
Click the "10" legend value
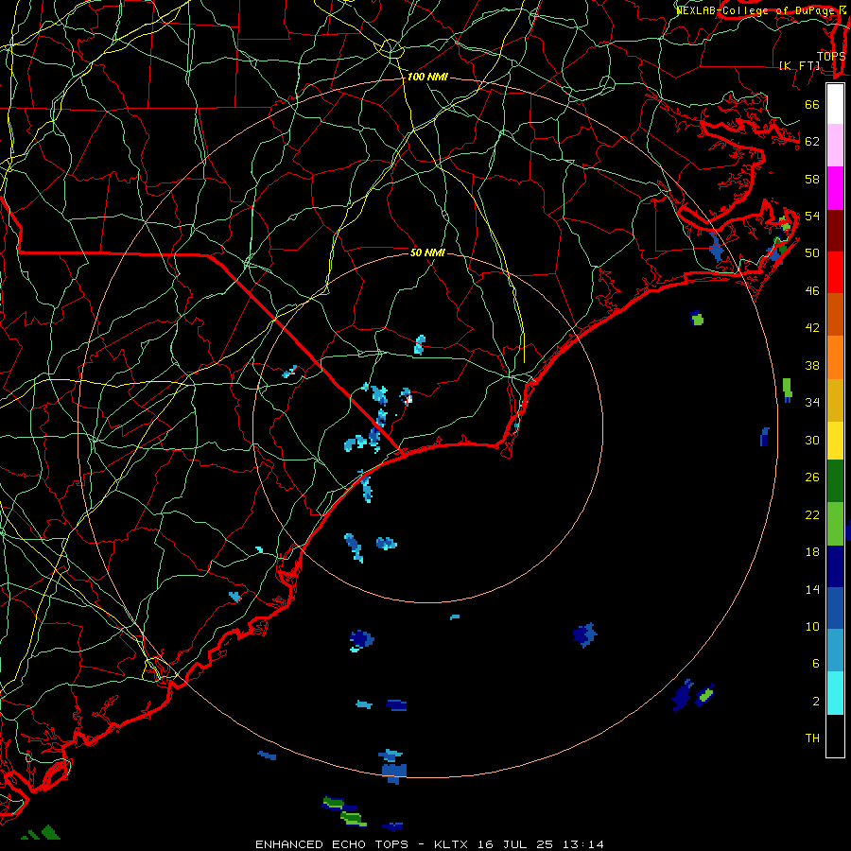(x=812, y=627)
